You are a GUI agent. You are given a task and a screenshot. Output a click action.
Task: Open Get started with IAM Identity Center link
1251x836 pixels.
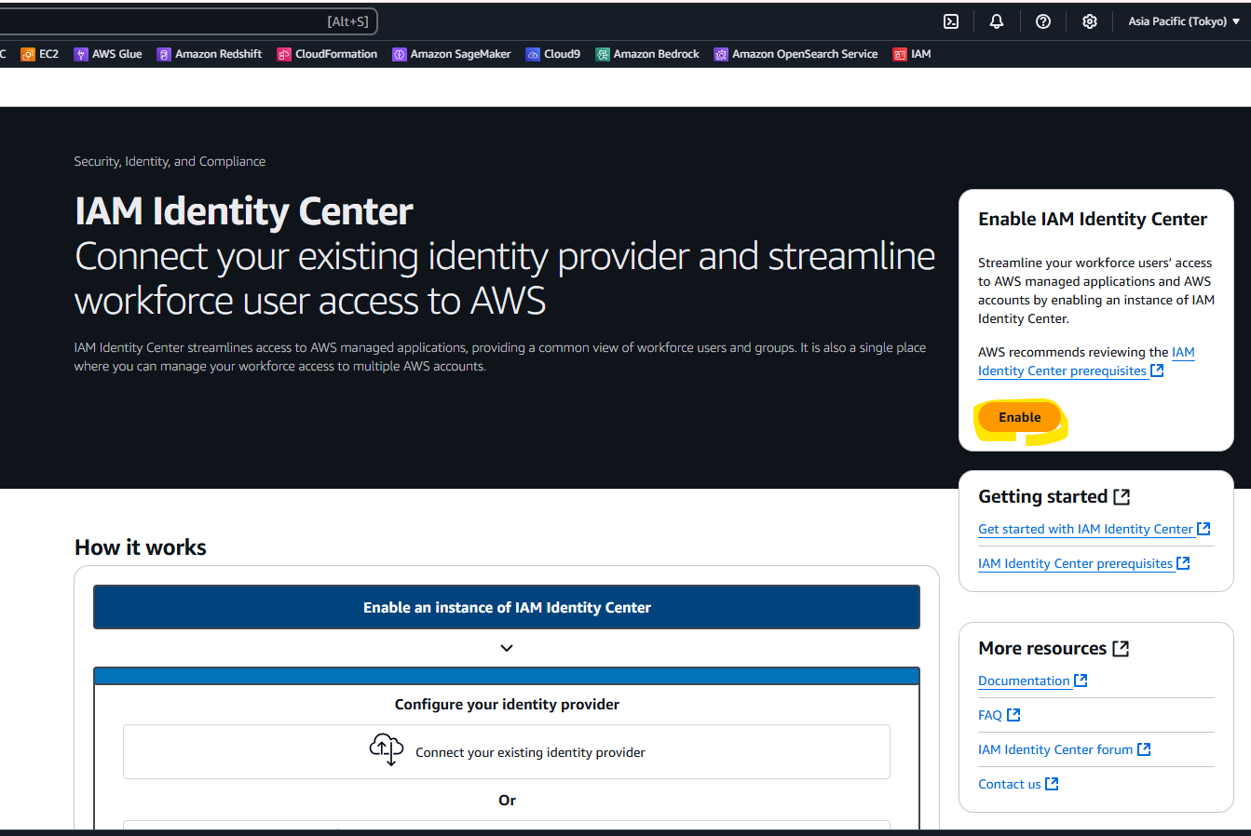point(1085,529)
